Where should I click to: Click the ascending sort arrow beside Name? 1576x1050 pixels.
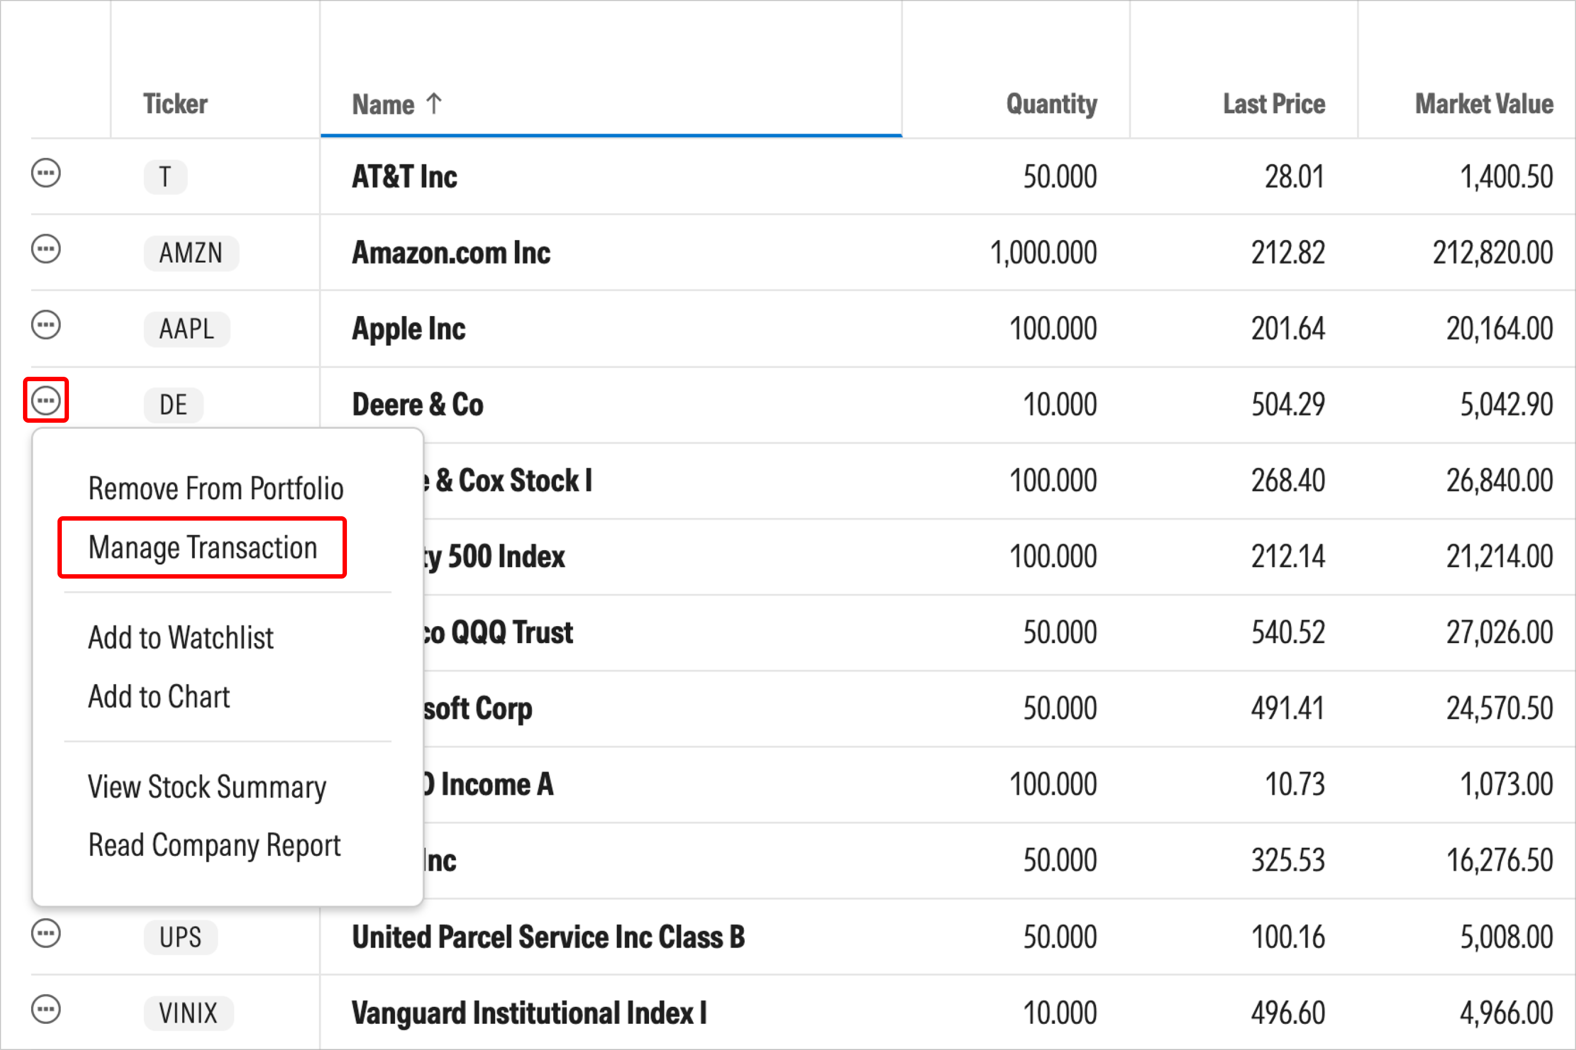[433, 104]
